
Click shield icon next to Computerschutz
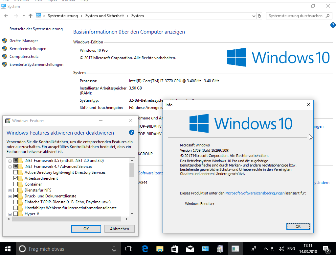tap(5, 57)
